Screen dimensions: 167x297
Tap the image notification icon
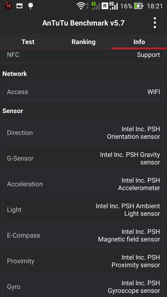[20, 6]
